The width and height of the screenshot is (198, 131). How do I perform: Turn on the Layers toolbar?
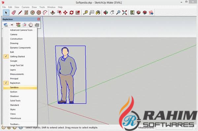(x=20, y=70)
